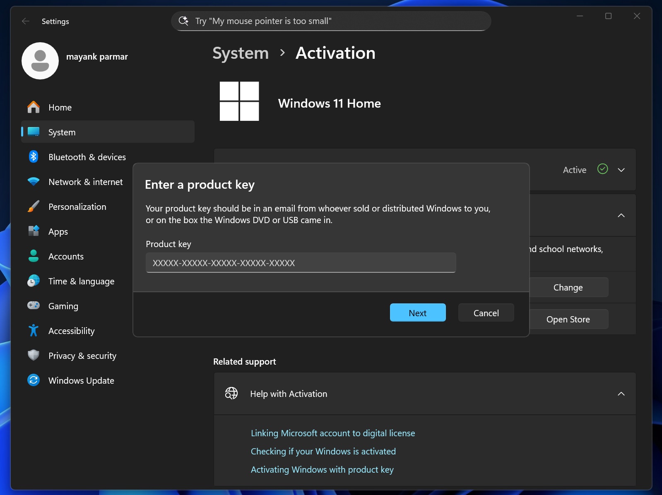Screen dimensions: 662x495
Task: Open Privacy & security settings
Action: (x=108, y=356)
